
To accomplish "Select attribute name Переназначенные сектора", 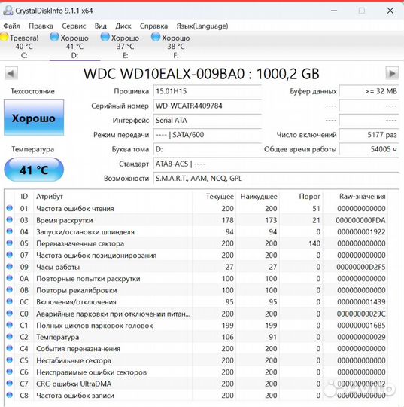I will (80, 243).
